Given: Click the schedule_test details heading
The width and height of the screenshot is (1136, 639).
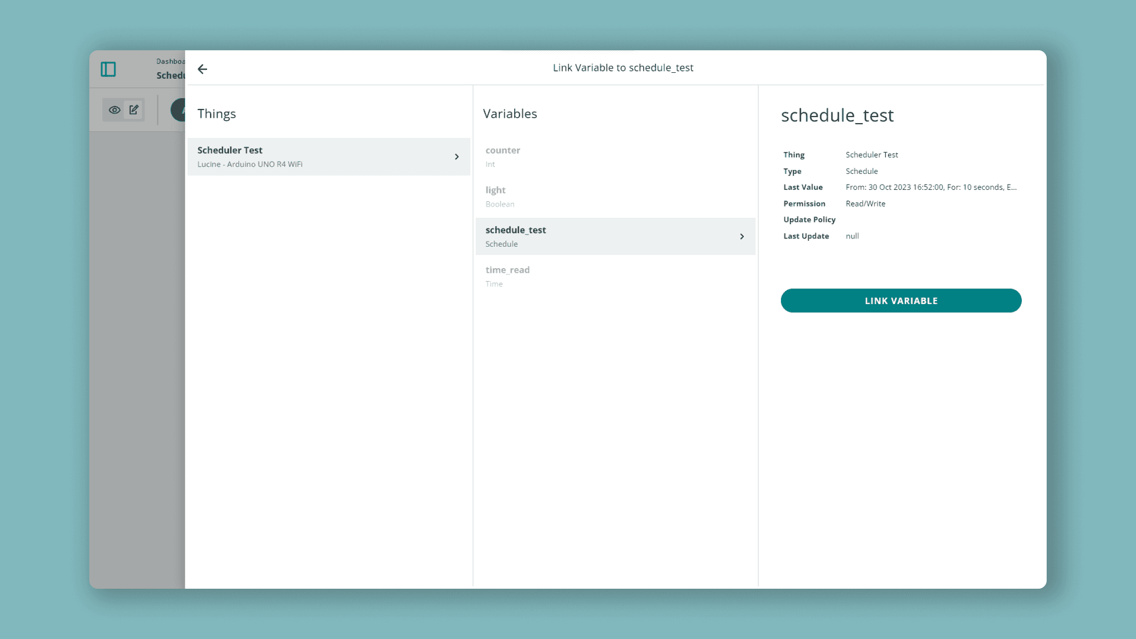Looking at the screenshot, I should tap(837, 115).
